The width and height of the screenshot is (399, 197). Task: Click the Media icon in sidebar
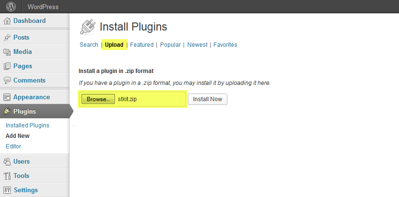7,52
